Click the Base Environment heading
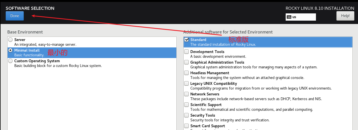The width and height of the screenshot is (358, 130). [x=25, y=32]
